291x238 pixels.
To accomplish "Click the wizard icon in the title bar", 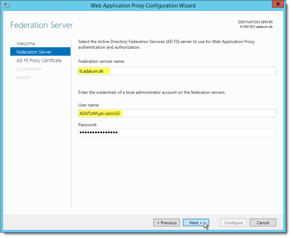I will coord(7,5).
